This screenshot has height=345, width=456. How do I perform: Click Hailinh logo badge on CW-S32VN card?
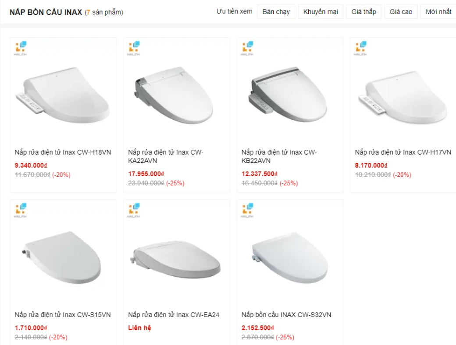pyautogui.click(x=248, y=210)
